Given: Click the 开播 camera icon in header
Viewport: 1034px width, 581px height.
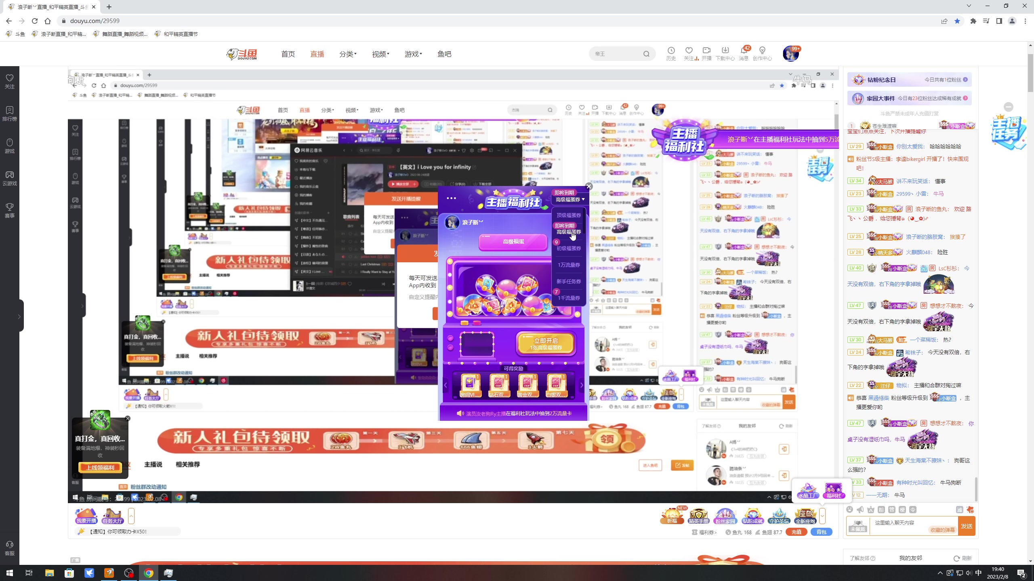Looking at the screenshot, I should (x=706, y=53).
